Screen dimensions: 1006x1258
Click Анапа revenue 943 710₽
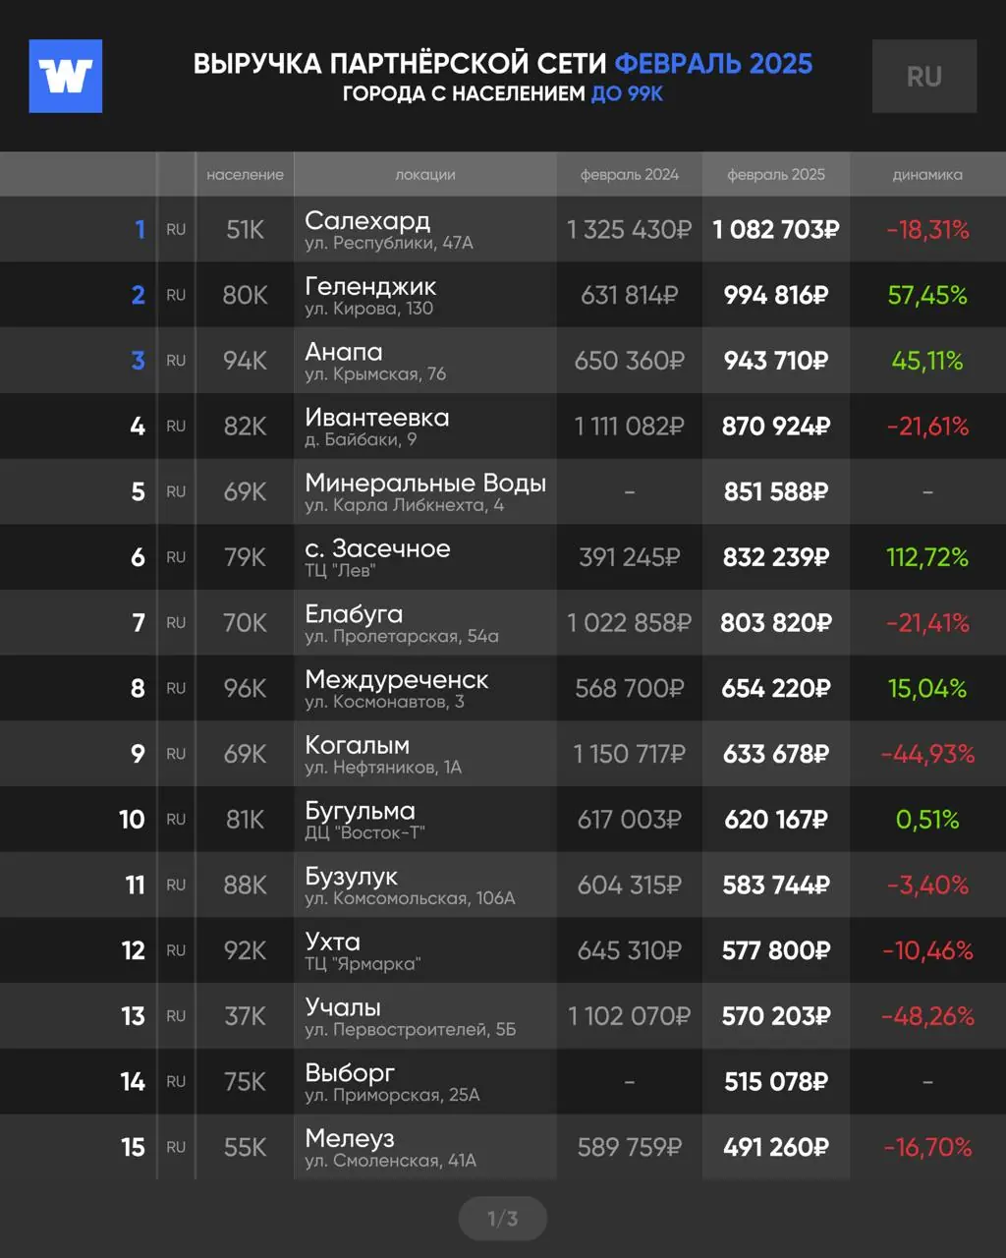pos(776,361)
